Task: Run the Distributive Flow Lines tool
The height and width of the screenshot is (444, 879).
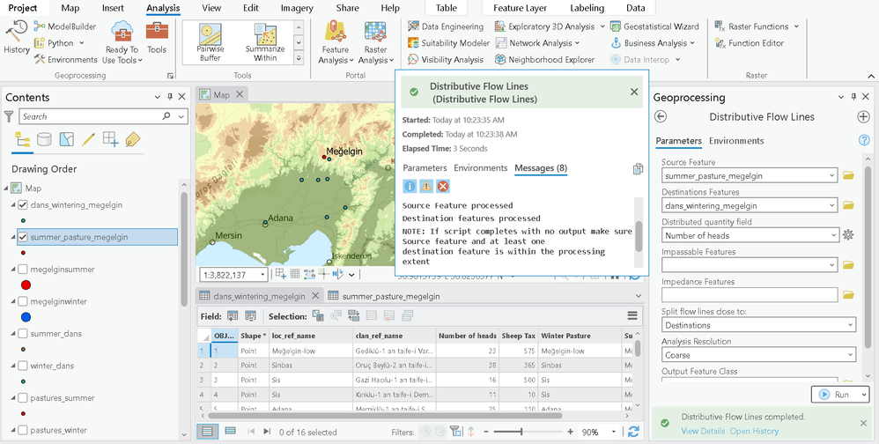Action: [x=834, y=395]
